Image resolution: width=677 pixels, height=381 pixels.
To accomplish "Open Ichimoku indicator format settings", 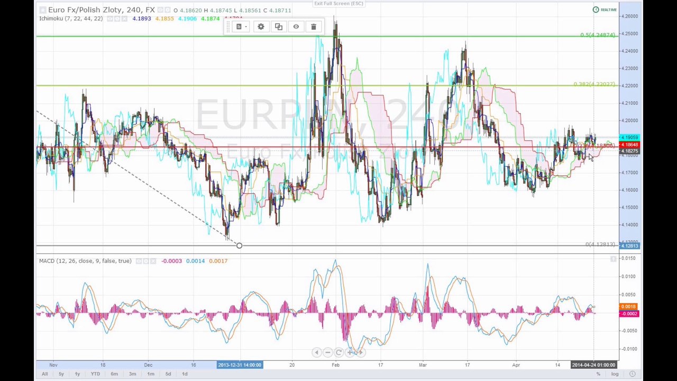I will click(117, 19).
